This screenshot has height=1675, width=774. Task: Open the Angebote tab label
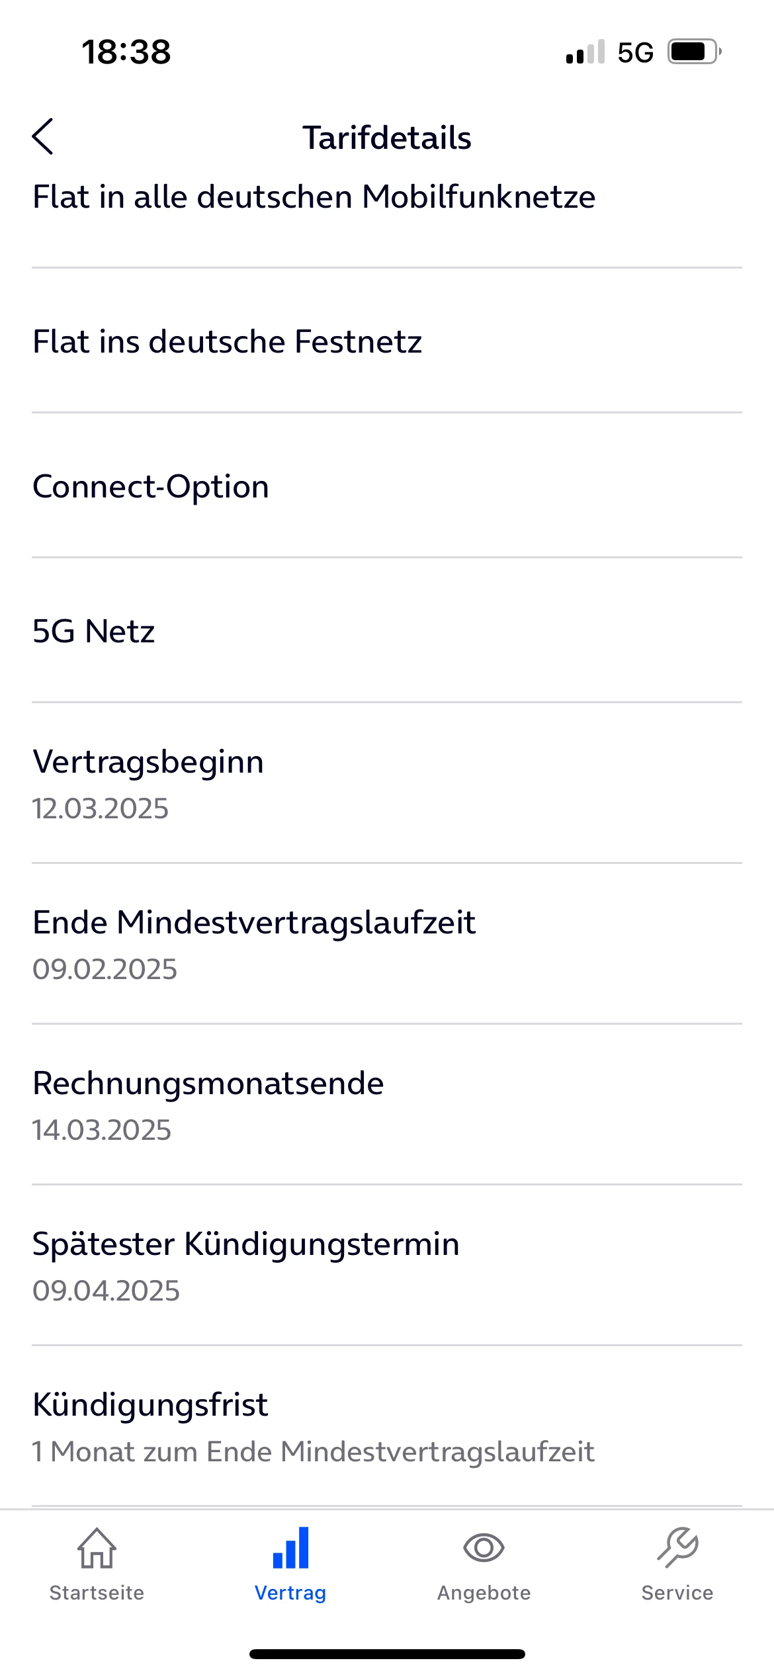[x=484, y=1593]
